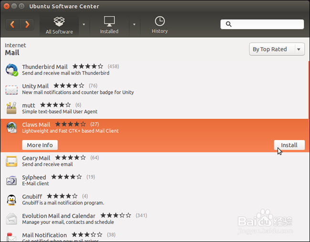Viewport: 310px width, 242px height.
Task: Maximize the Ubuntu Software Center window
Action: pos(21,6)
